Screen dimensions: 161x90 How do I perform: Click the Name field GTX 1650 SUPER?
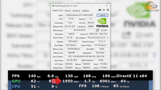[x=79, y=15]
